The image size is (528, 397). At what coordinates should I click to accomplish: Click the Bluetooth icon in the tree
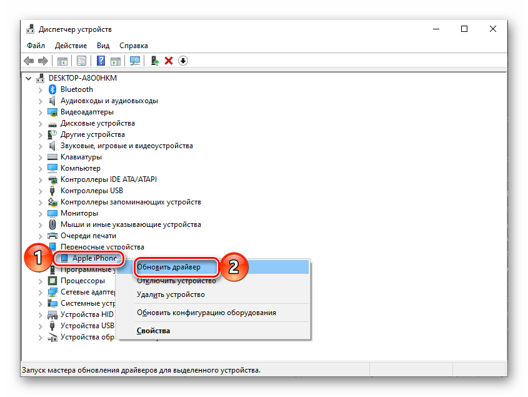click(x=52, y=89)
